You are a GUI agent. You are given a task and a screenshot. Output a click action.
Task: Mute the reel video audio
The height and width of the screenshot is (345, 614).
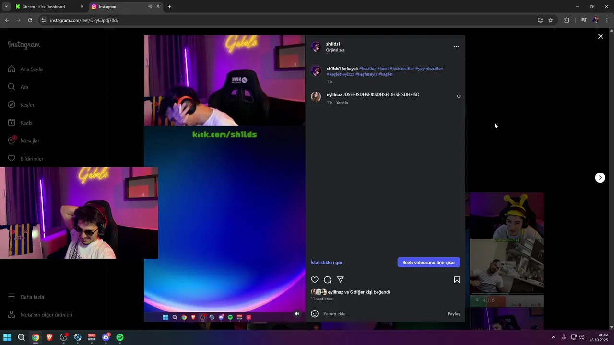(297, 314)
